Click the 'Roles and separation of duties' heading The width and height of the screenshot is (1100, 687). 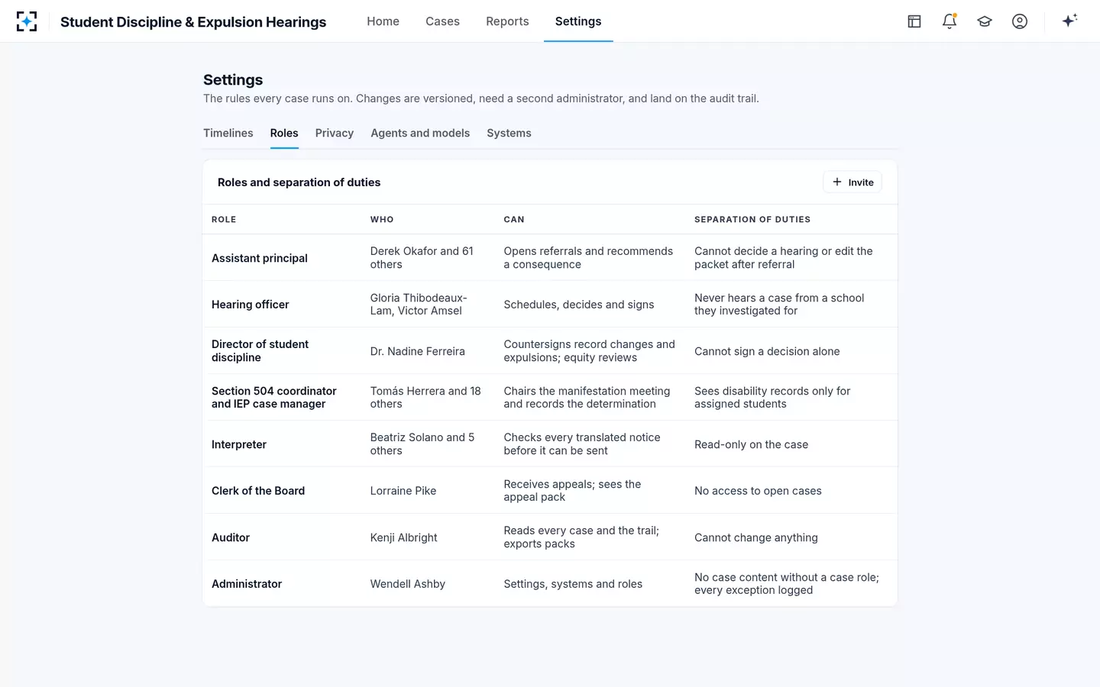tap(299, 182)
